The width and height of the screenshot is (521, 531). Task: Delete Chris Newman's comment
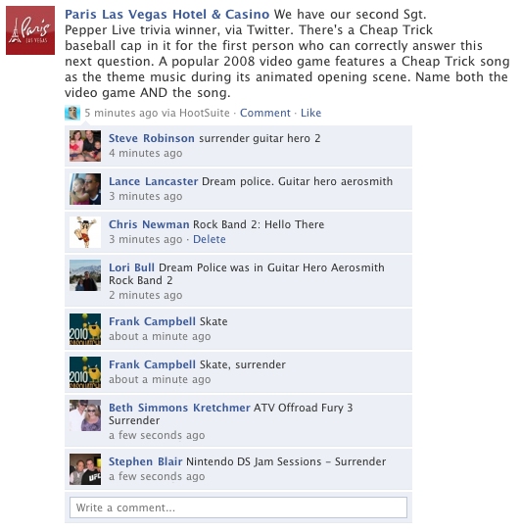click(210, 239)
